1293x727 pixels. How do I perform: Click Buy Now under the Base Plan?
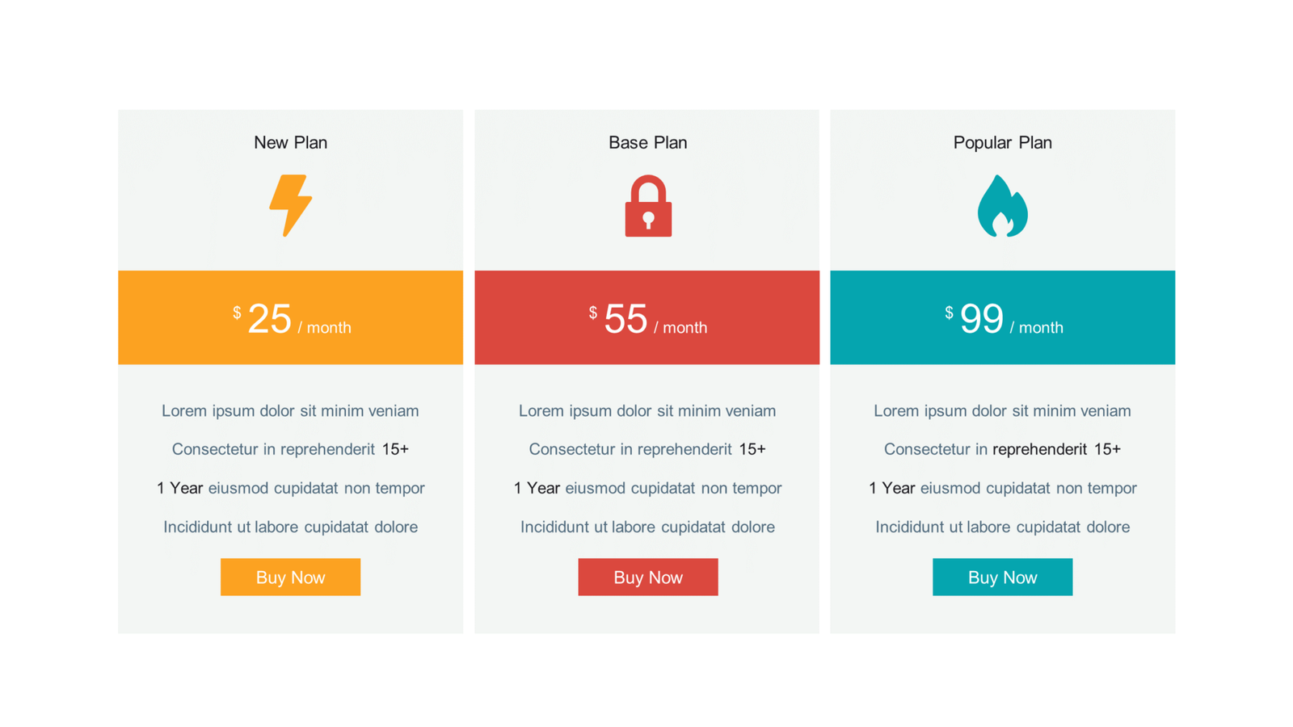[x=647, y=577]
